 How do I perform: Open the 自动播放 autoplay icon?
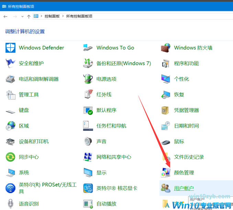[x=88, y=204]
